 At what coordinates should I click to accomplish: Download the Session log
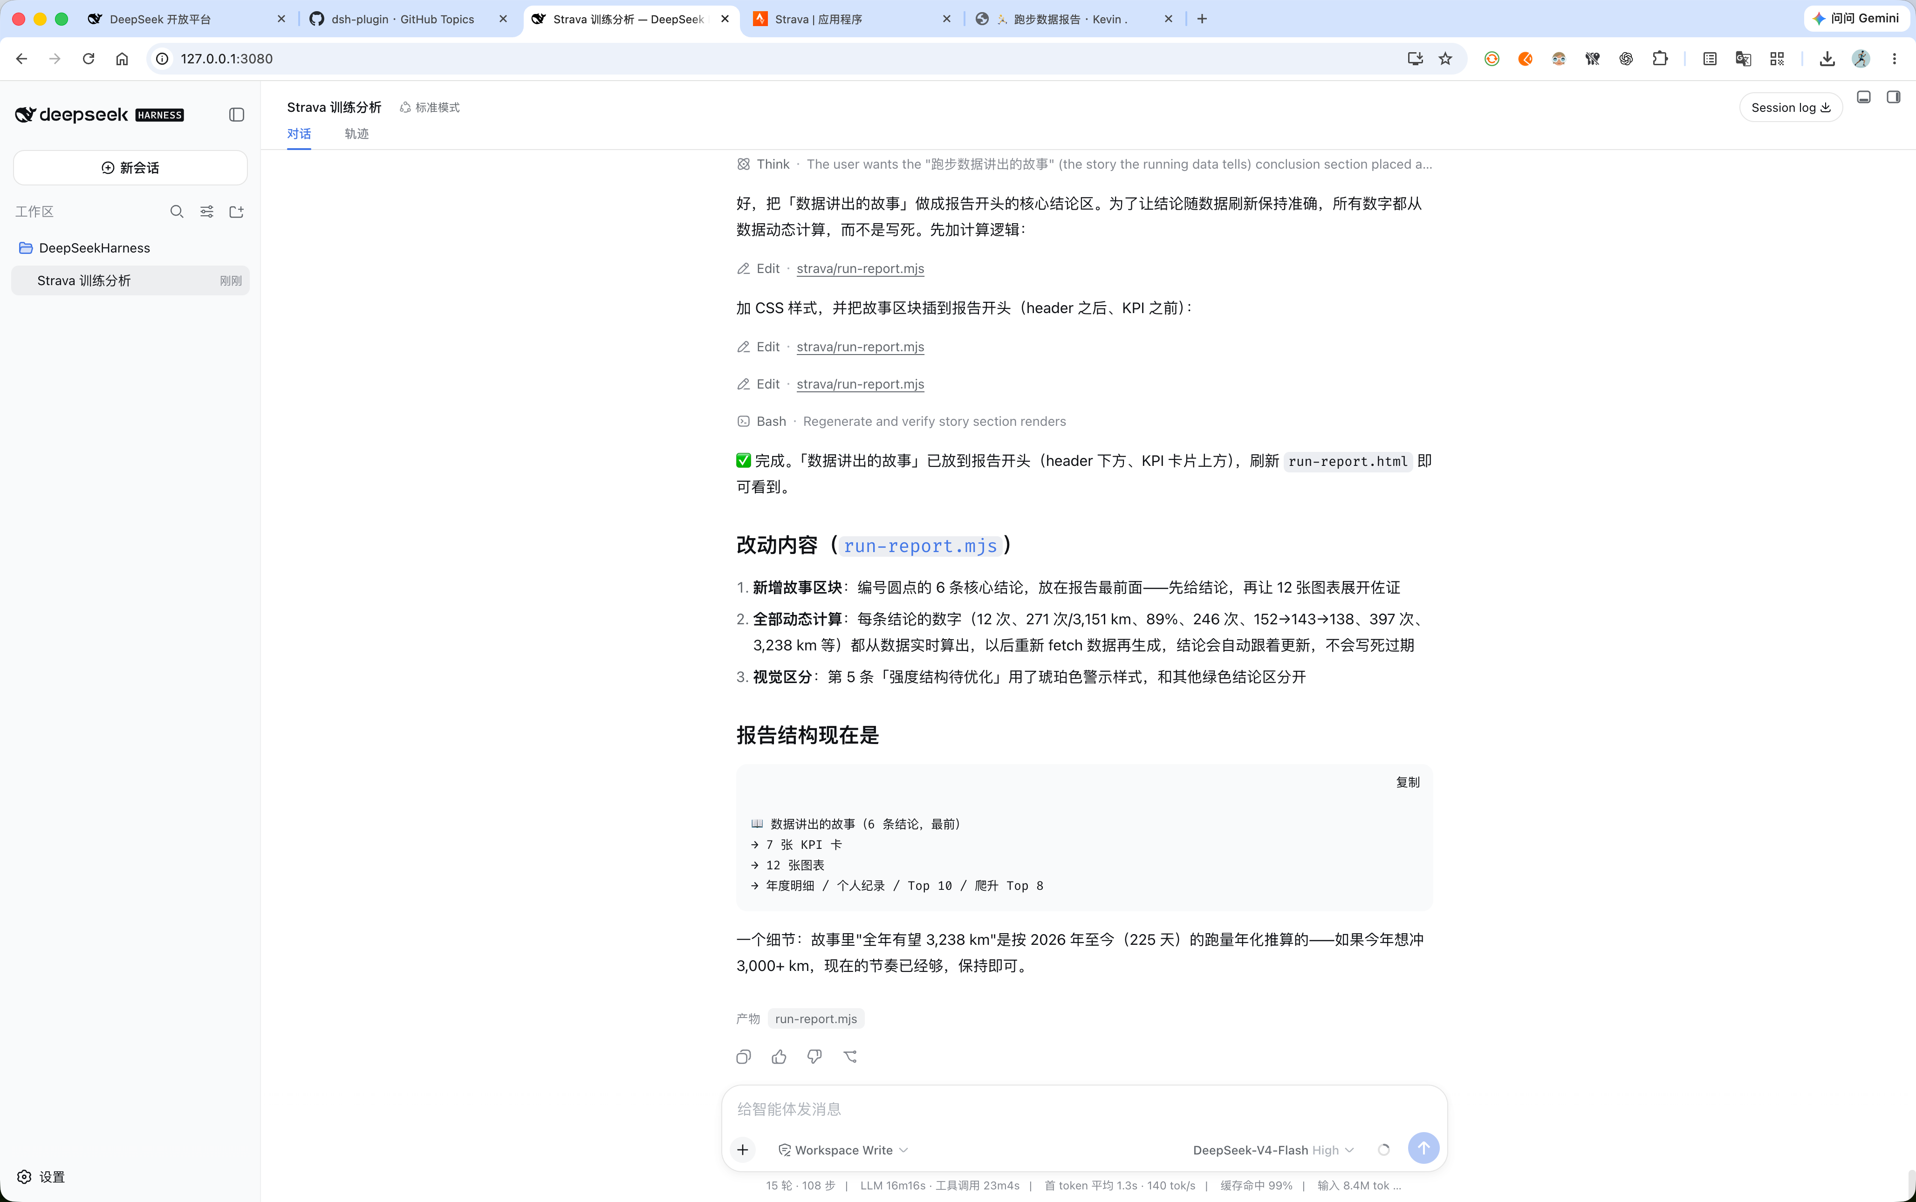coord(1790,107)
